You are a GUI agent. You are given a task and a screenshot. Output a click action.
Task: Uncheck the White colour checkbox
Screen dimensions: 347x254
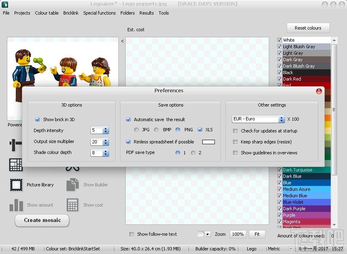[x=279, y=40]
